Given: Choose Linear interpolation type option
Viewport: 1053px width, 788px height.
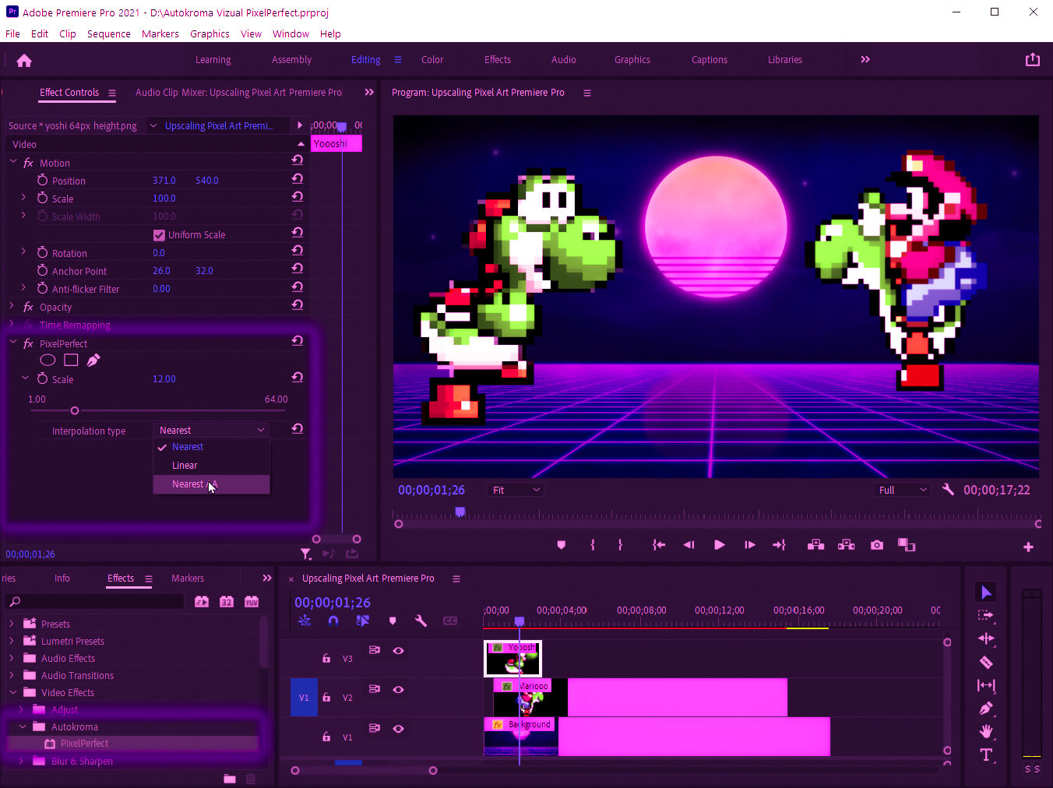Looking at the screenshot, I should coord(185,466).
